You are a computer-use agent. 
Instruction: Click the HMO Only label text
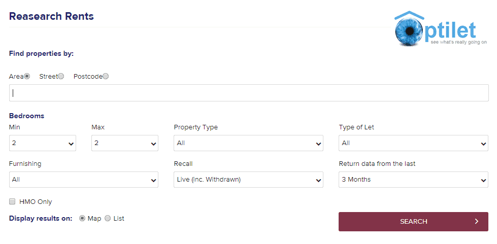[x=36, y=202]
